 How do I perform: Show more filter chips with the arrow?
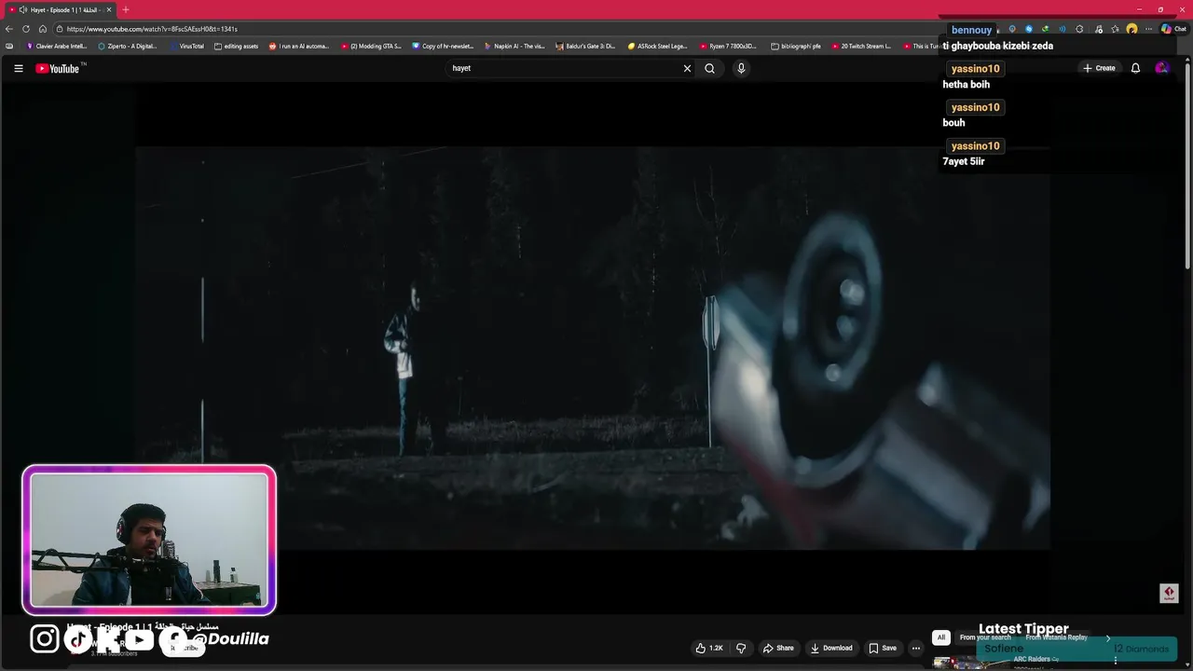tap(1107, 637)
